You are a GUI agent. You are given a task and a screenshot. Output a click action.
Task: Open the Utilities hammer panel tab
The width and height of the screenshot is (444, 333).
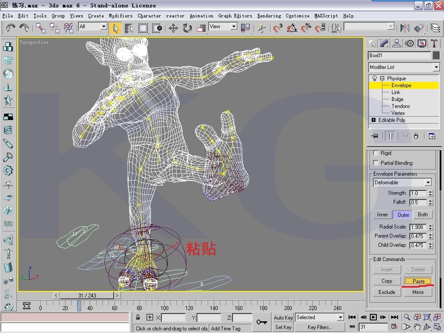click(434, 43)
